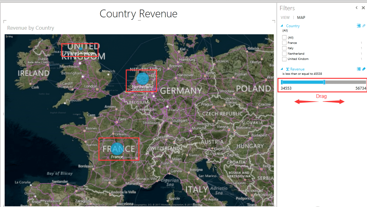The height and width of the screenshot is (207, 367).
Task: Check the France checkbox
Action: click(284, 43)
